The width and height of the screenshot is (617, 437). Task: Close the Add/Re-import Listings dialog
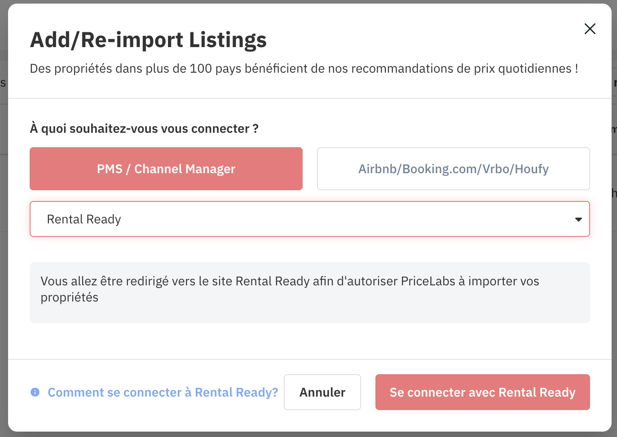point(590,29)
